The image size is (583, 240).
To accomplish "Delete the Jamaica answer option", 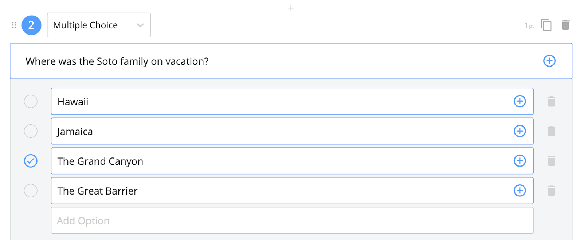I will coord(551,131).
